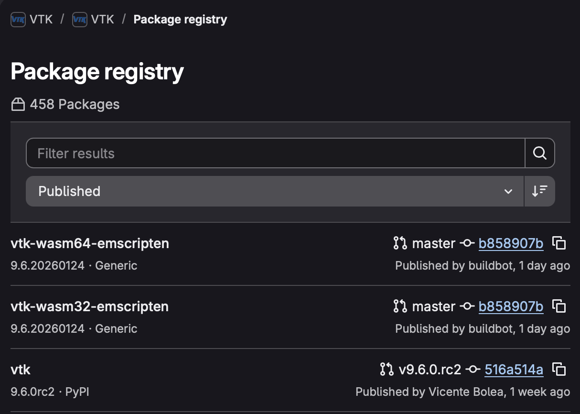The width and height of the screenshot is (580, 414).
Task: Open the vtk-wasm64-emscripten package
Action: click(x=90, y=243)
